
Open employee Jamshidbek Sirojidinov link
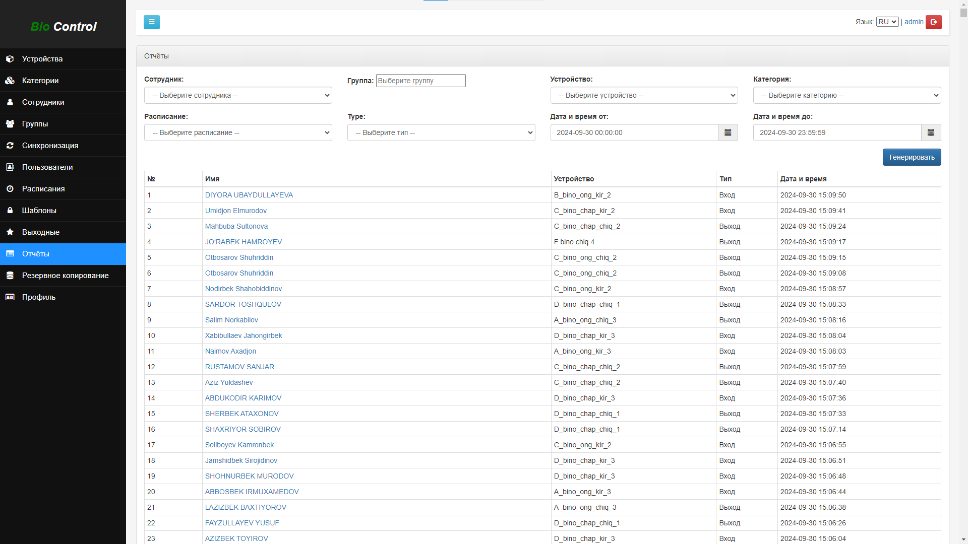click(241, 460)
